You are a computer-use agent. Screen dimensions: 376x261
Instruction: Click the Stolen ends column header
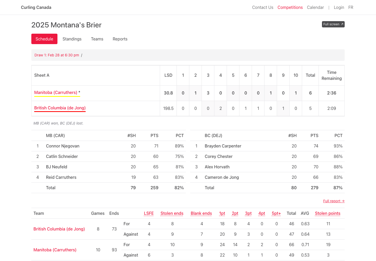[x=172, y=213]
